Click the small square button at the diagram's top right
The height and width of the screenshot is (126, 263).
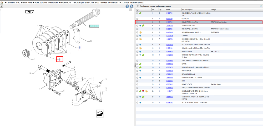(x=131, y=10)
